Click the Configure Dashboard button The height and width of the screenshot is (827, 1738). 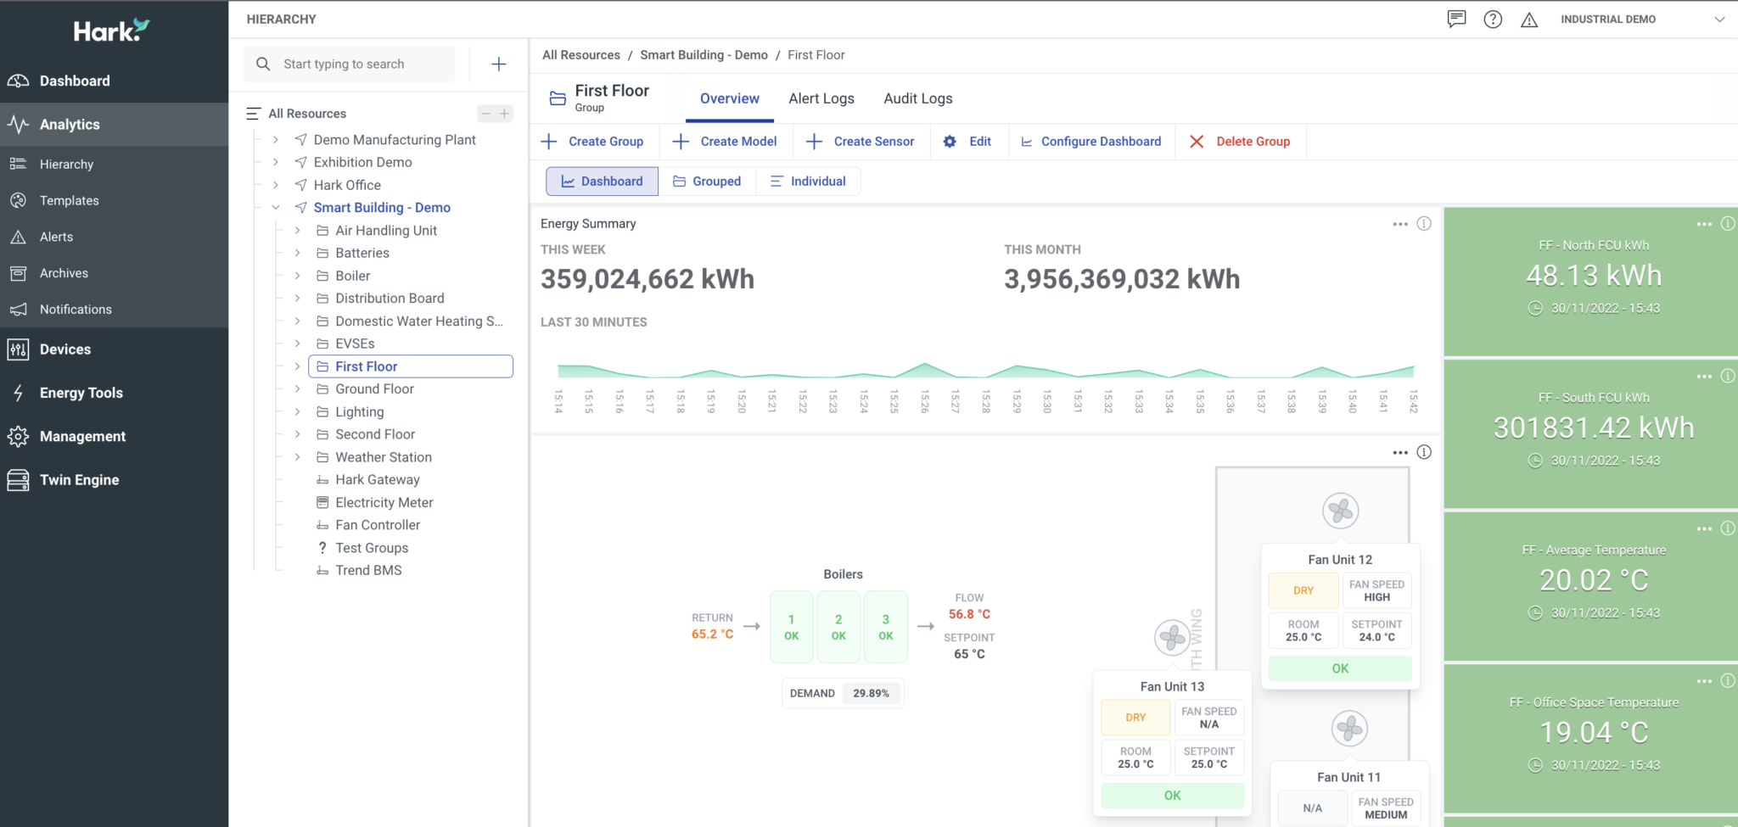[1091, 141]
